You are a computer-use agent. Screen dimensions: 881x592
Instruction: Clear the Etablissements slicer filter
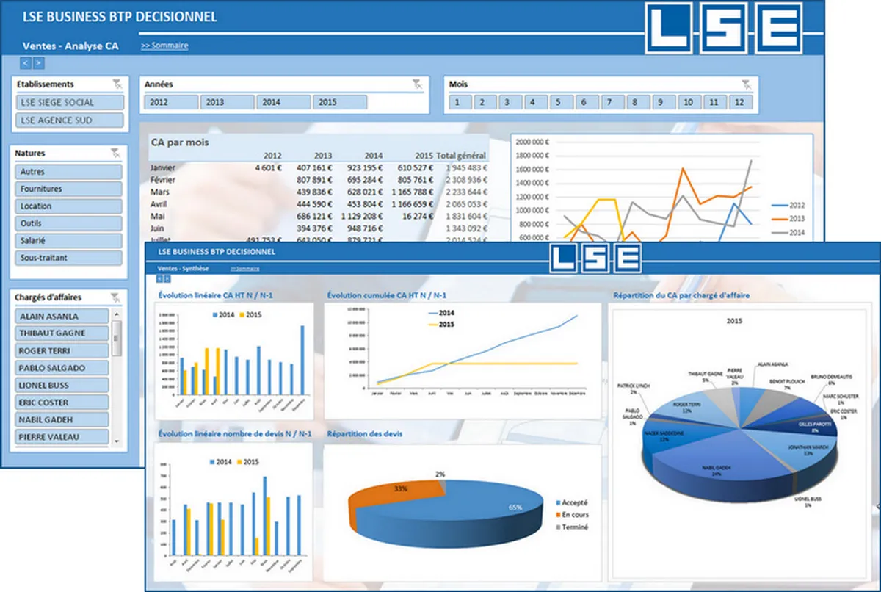[117, 84]
